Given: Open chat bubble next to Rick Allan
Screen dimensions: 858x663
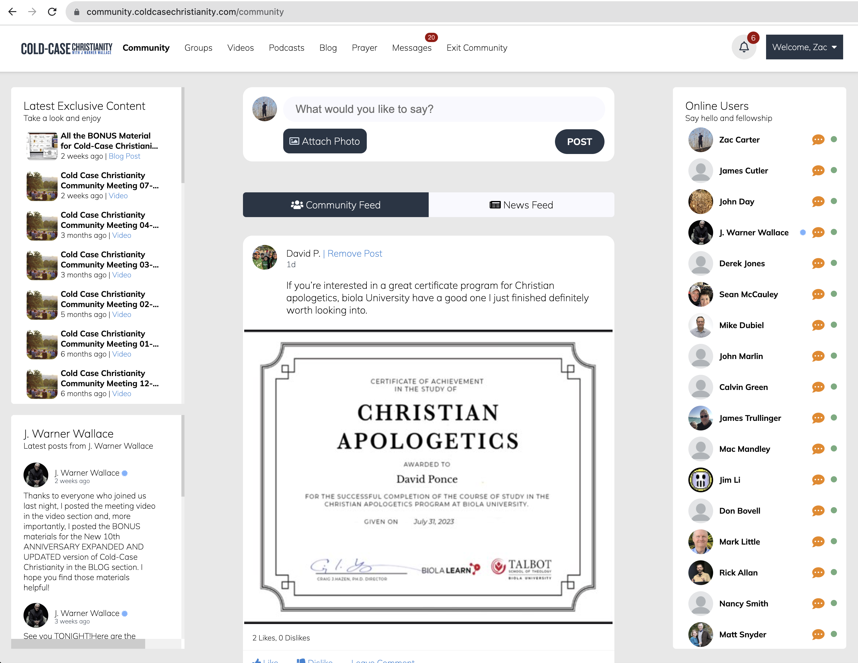Looking at the screenshot, I should coord(818,573).
